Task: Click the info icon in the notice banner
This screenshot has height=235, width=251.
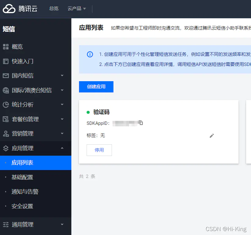Action: pos(90,54)
